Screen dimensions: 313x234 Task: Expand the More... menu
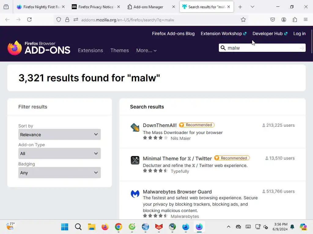(x=146, y=51)
